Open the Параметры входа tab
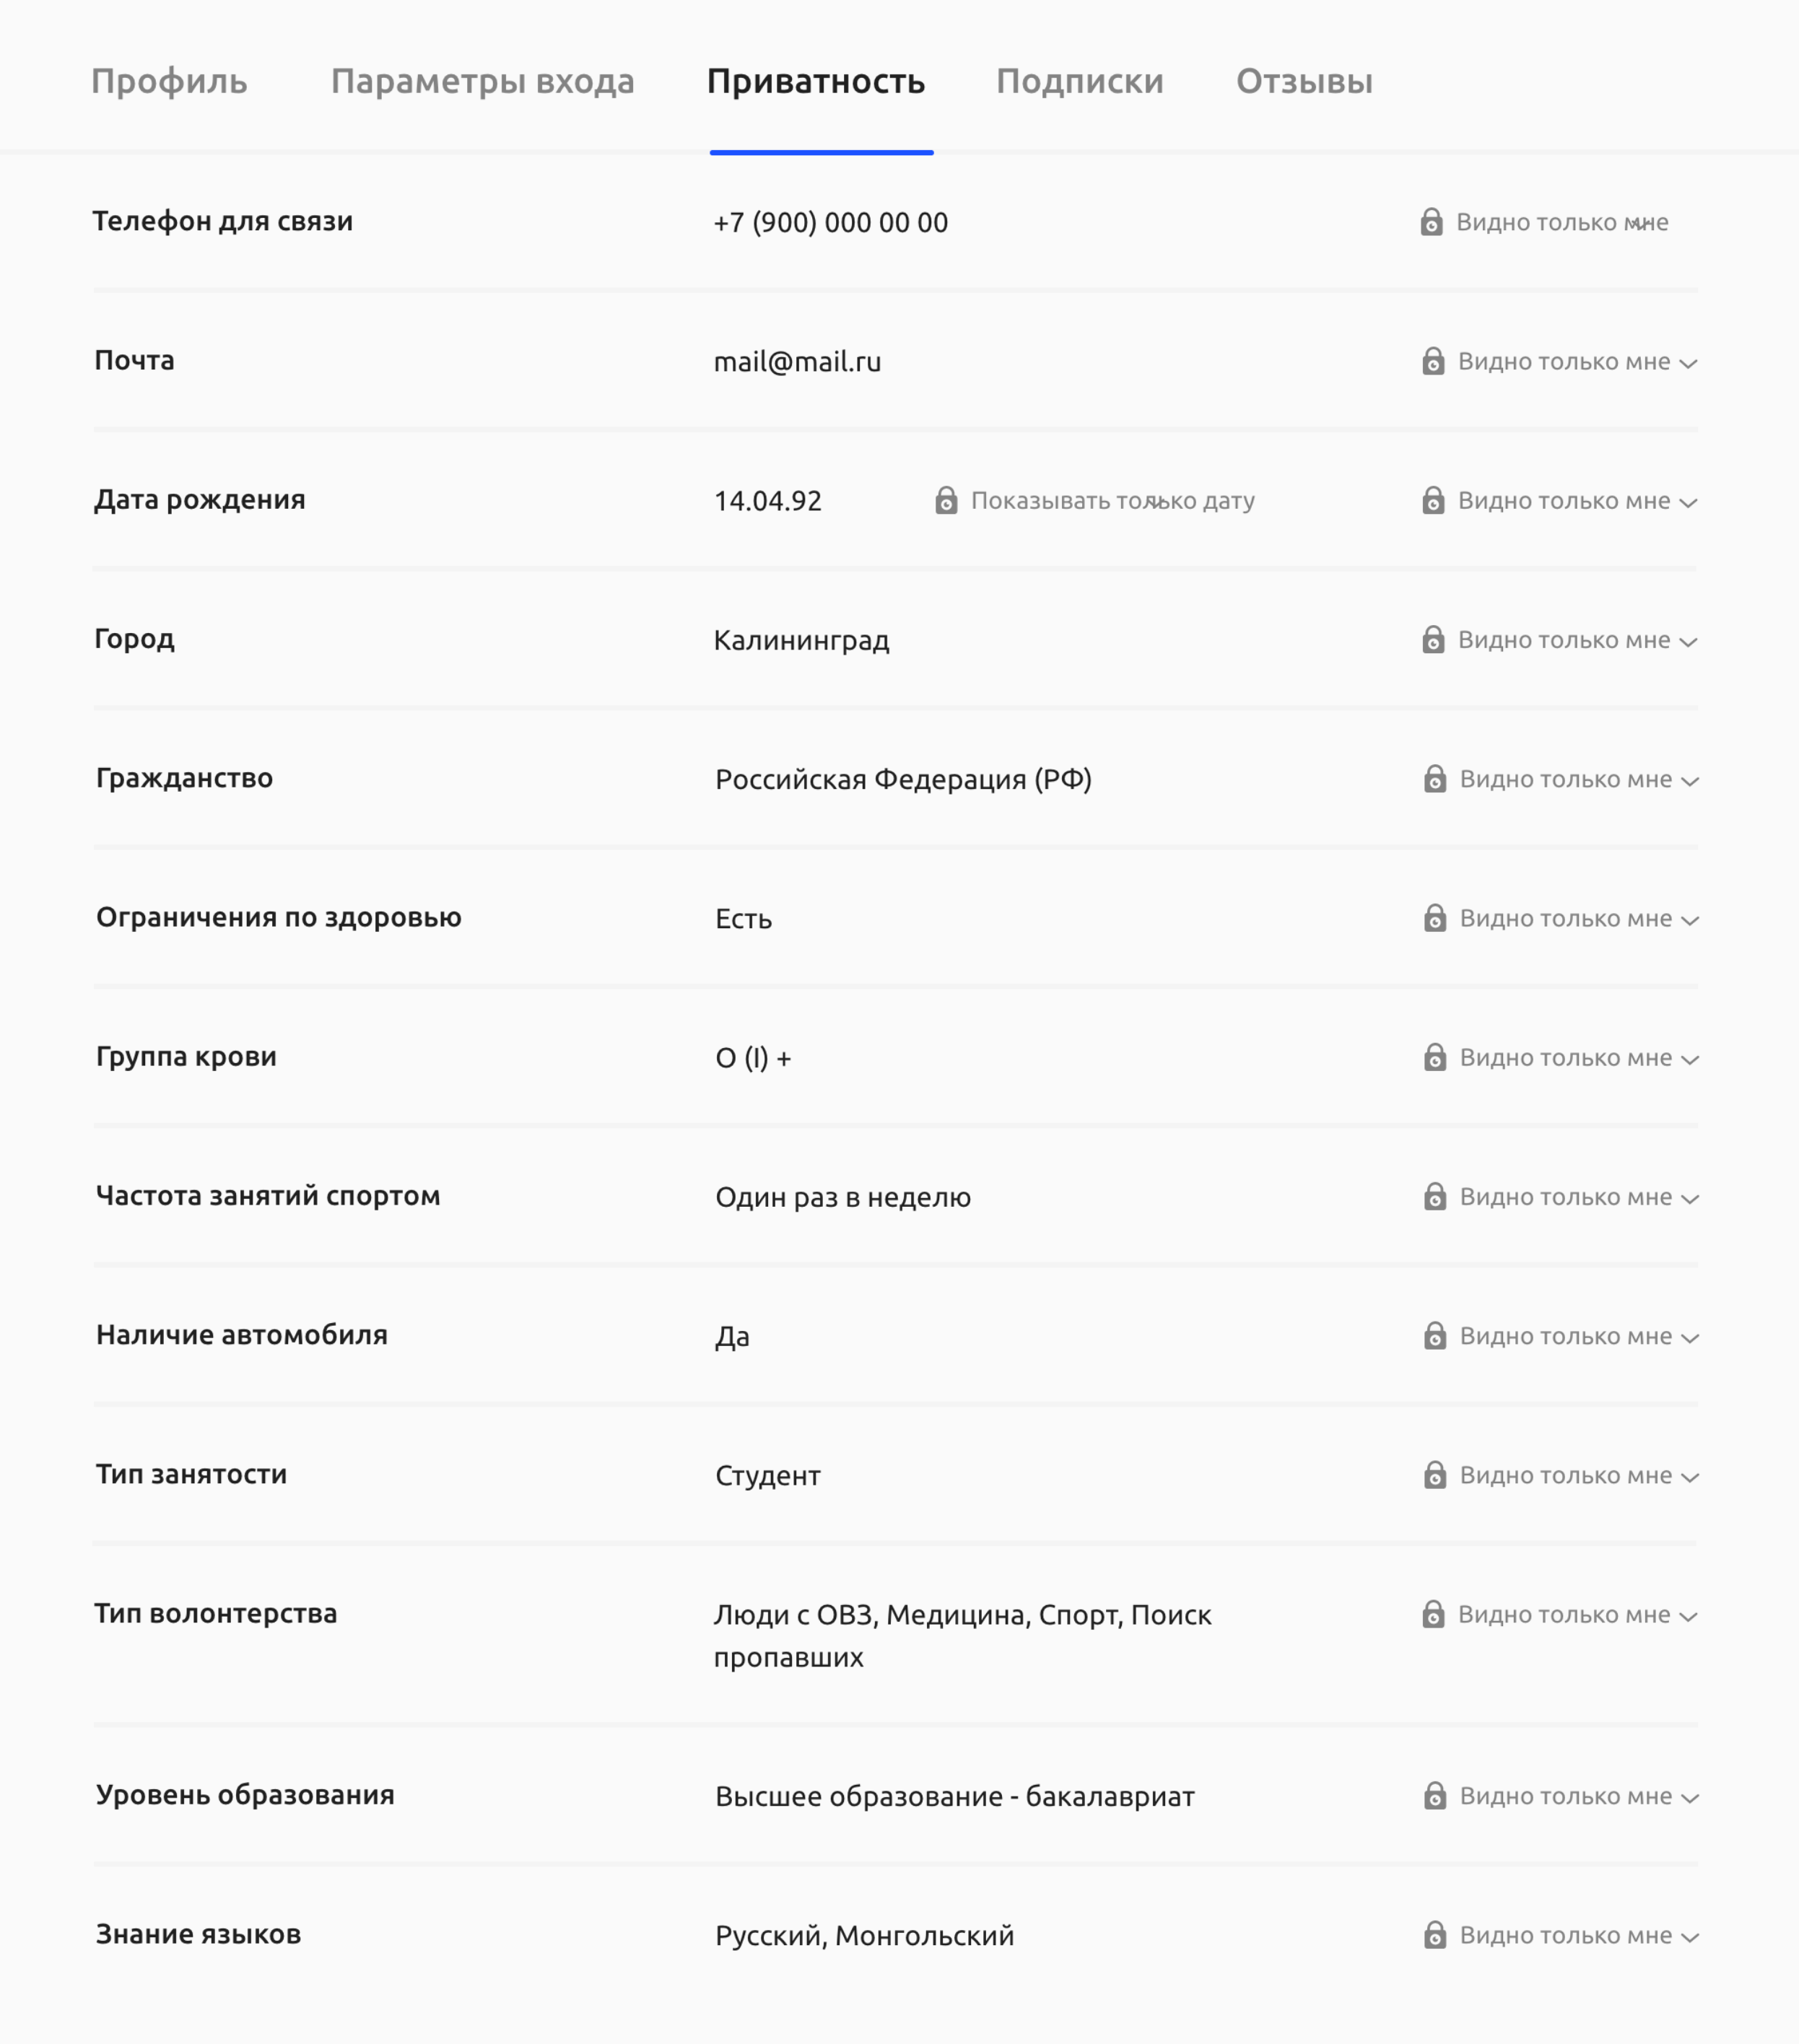The height and width of the screenshot is (2044, 1799). point(482,81)
